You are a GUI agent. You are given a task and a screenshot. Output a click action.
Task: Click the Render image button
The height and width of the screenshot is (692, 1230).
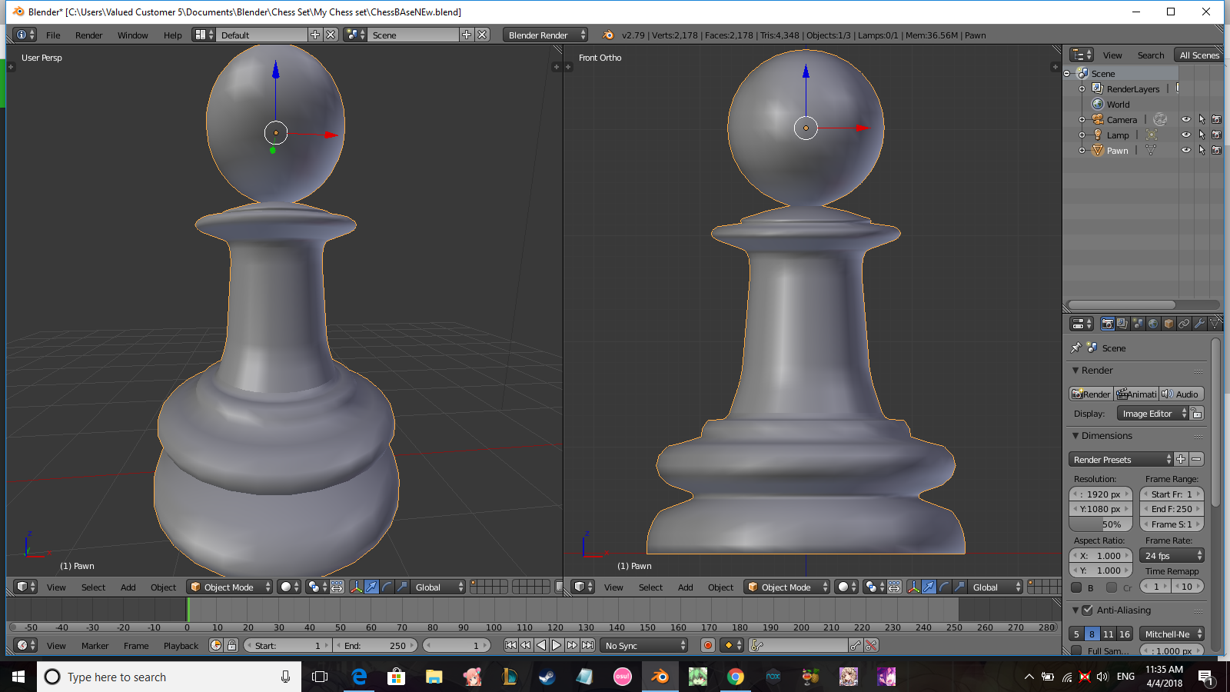tap(1091, 394)
